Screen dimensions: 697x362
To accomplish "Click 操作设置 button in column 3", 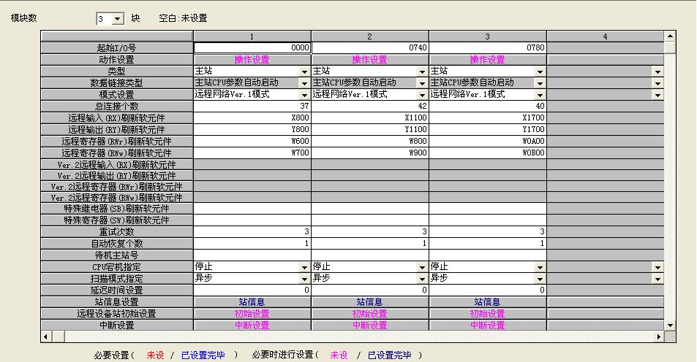I will click(x=487, y=60).
